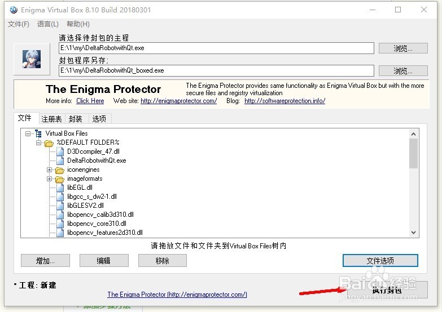
Task: Switch to the 封装 tab
Action: coord(76,119)
